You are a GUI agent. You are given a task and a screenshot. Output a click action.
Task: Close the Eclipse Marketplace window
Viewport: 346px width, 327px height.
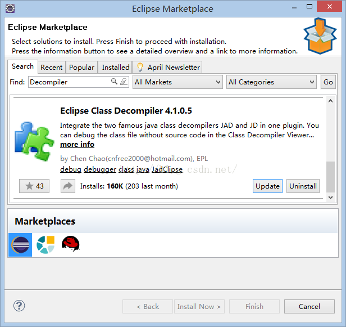tap(330, 6)
